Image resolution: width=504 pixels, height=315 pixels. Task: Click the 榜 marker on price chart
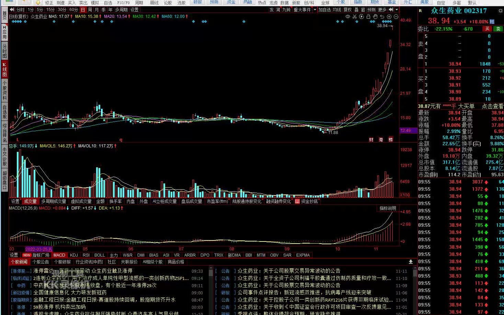point(390,139)
